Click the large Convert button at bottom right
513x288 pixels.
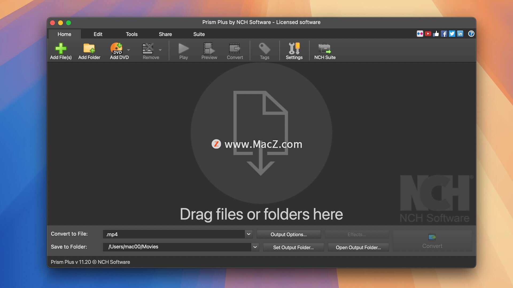(432, 241)
